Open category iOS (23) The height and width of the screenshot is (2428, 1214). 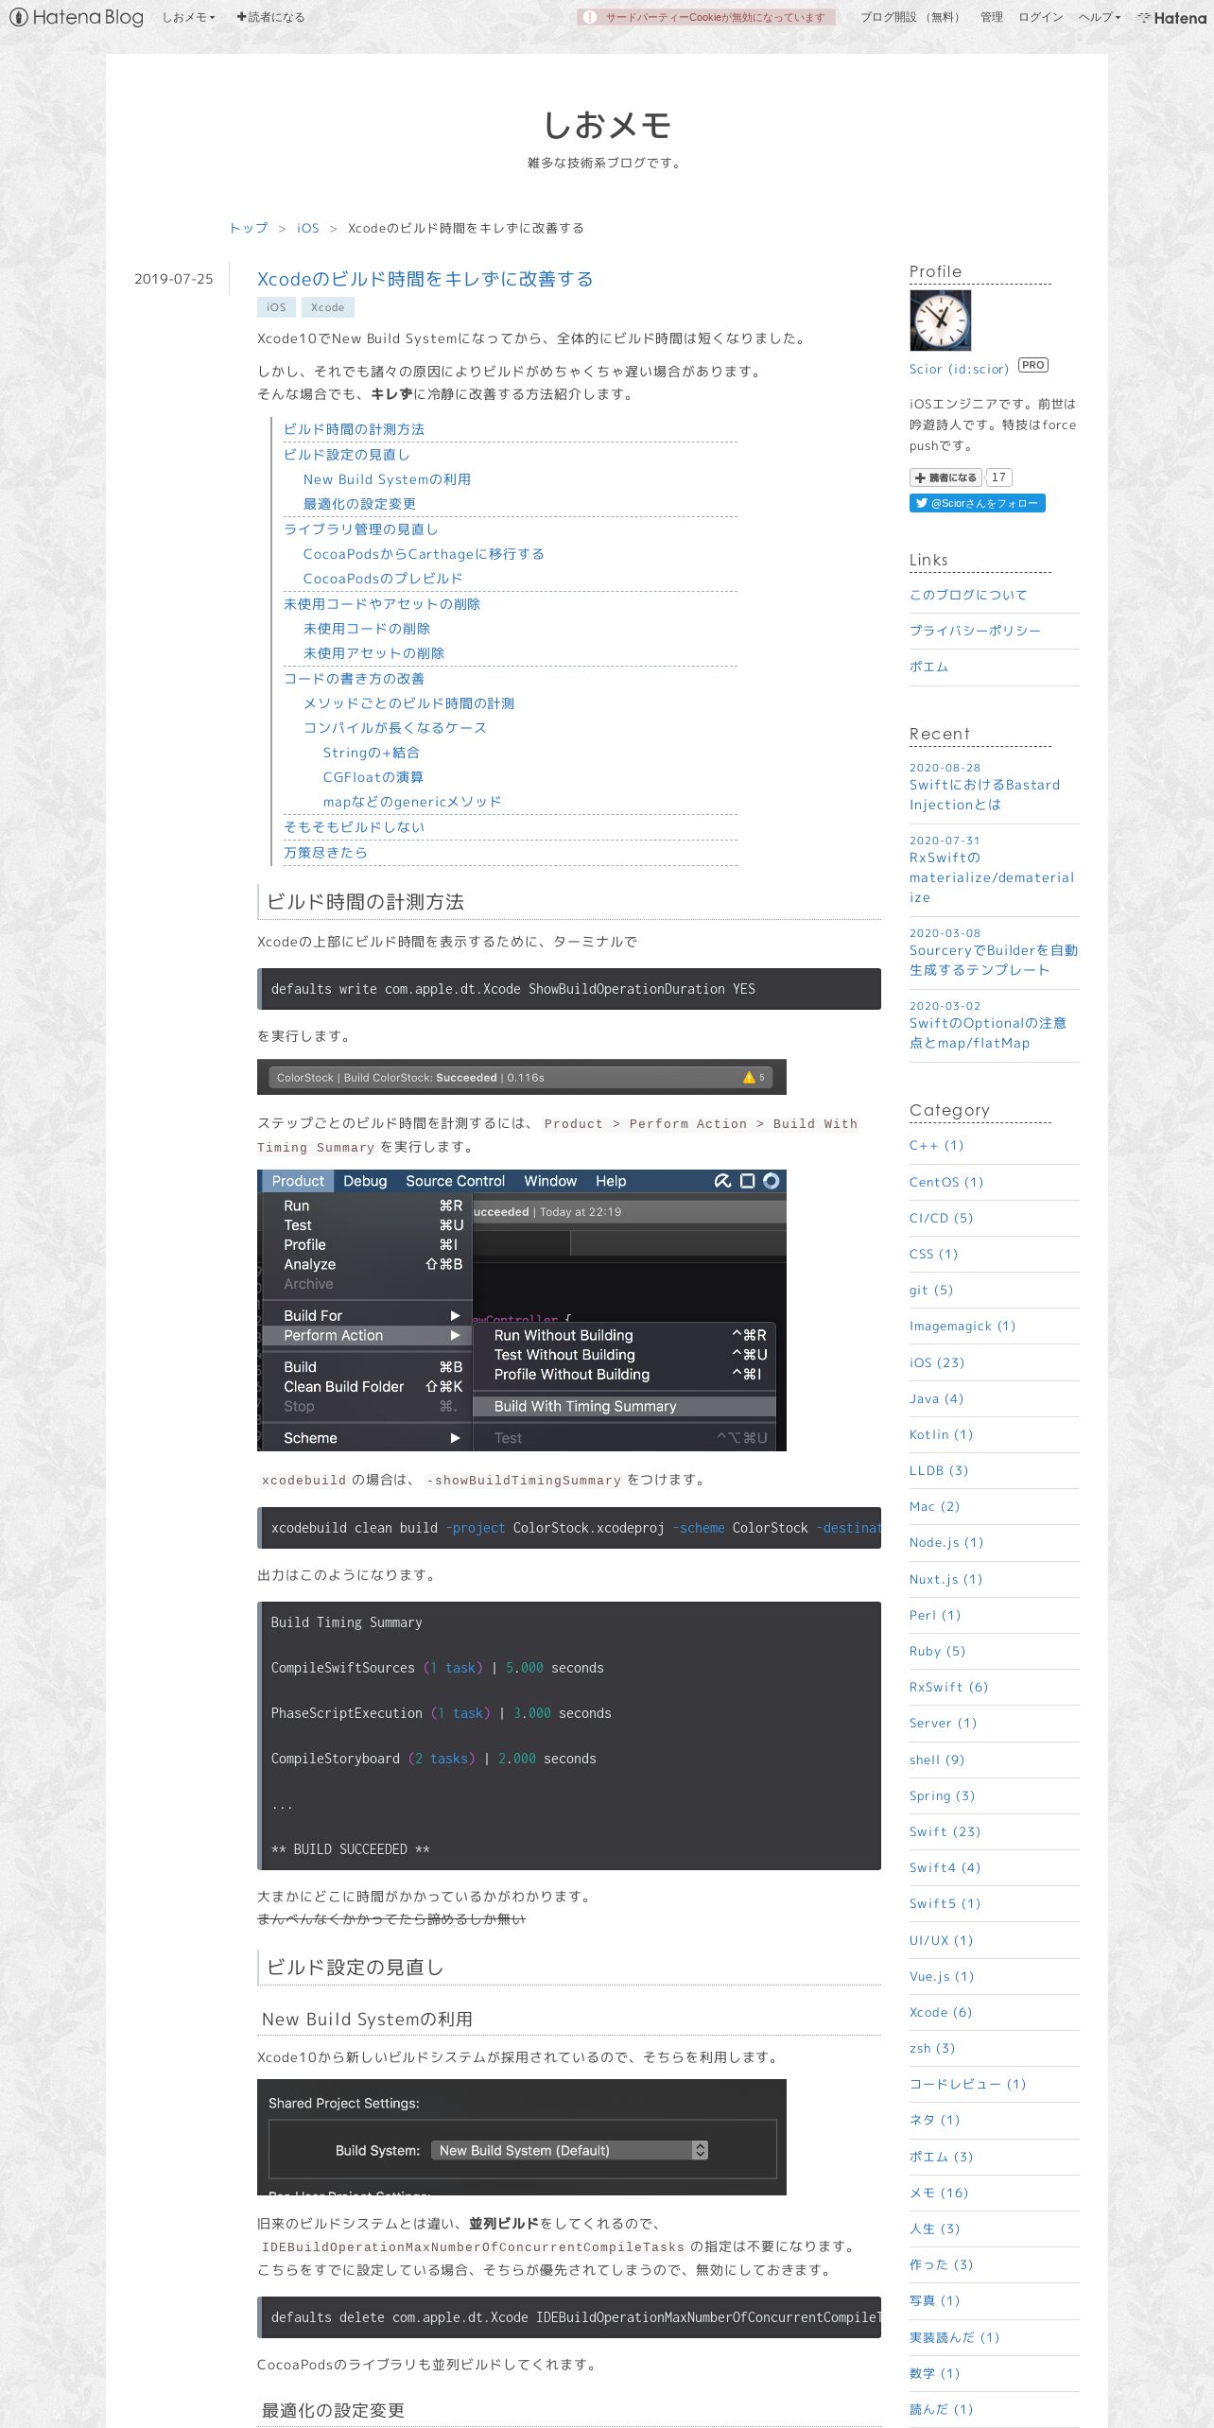point(937,1362)
